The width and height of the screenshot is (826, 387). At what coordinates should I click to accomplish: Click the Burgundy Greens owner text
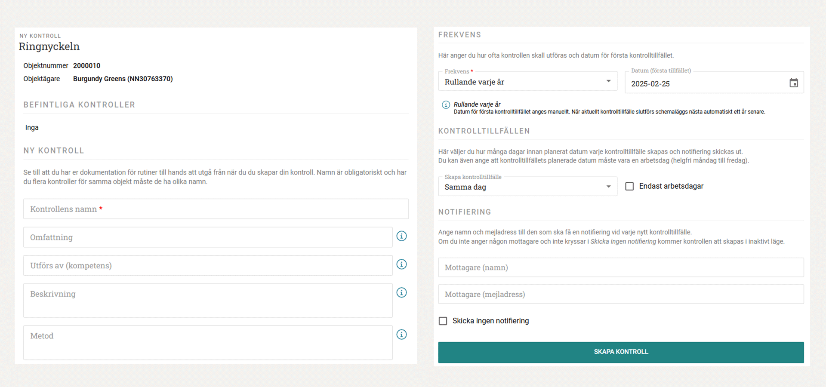pyautogui.click(x=123, y=79)
